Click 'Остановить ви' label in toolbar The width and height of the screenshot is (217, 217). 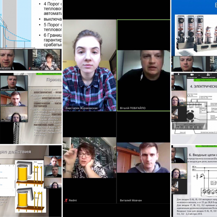(x=192, y=77)
